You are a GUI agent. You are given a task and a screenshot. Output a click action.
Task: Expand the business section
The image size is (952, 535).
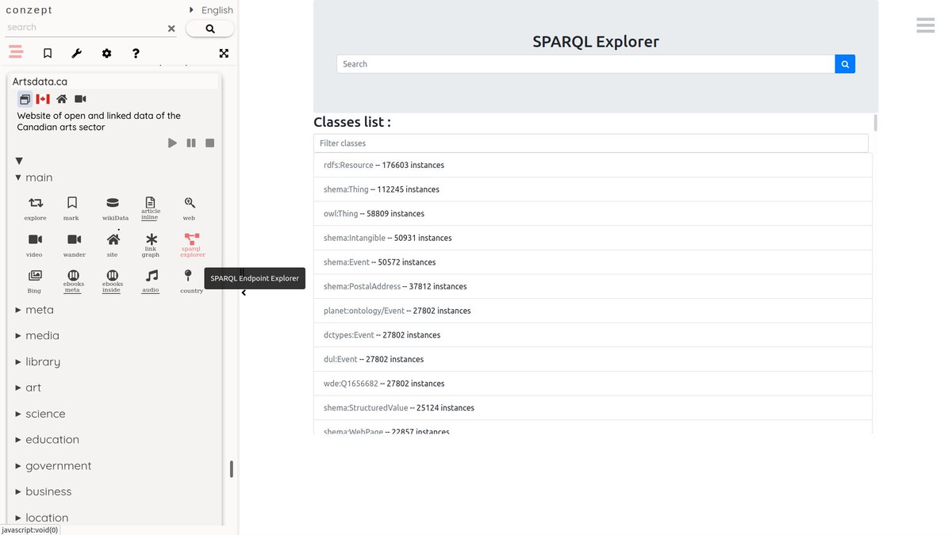[x=44, y=491]
